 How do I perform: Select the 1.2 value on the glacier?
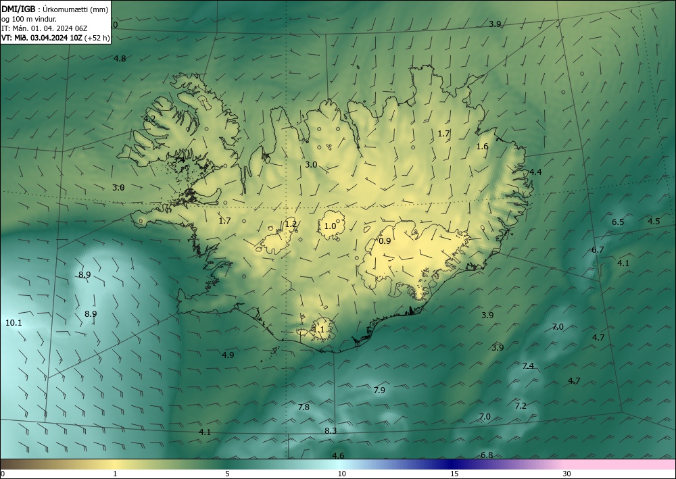click(x=291, y=224)
